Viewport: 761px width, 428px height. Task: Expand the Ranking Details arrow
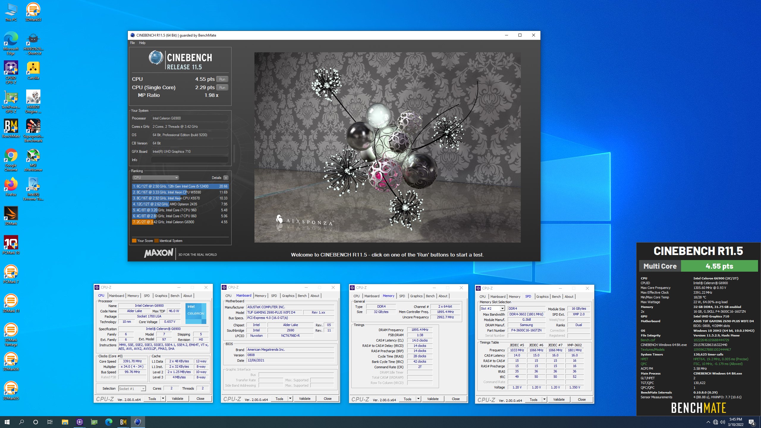226,178
